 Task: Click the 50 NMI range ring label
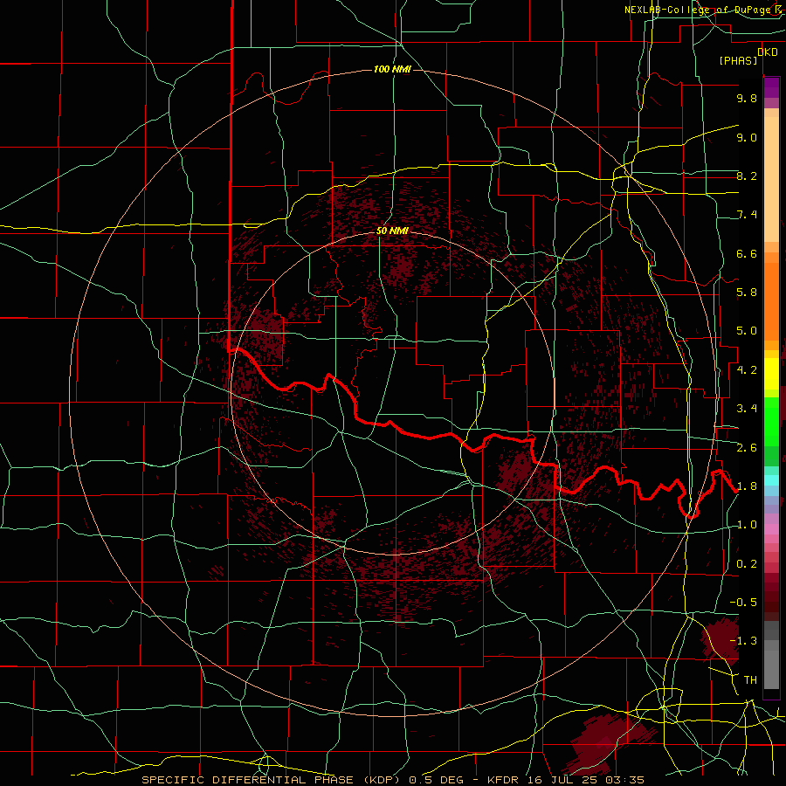pyautogui.click(x=392, y=231)
